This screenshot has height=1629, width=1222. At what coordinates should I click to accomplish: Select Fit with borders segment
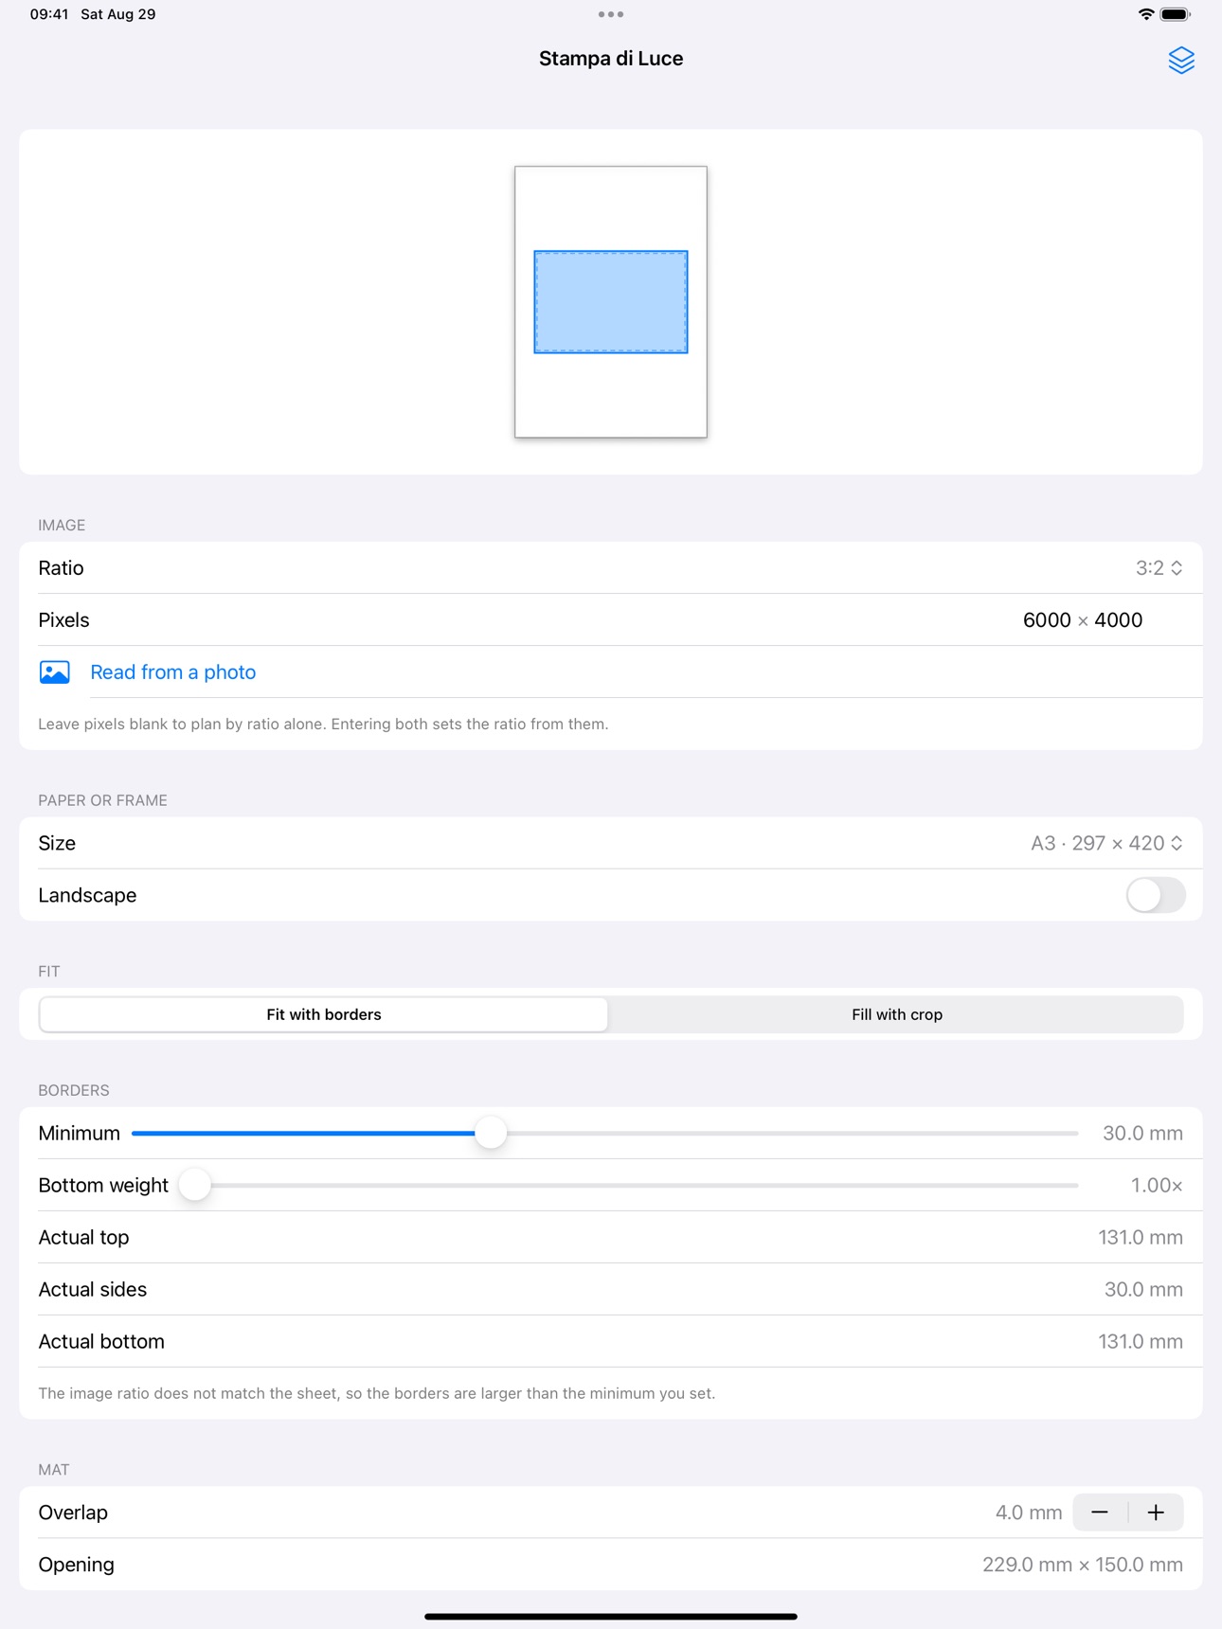click(x=324, y=1014)
